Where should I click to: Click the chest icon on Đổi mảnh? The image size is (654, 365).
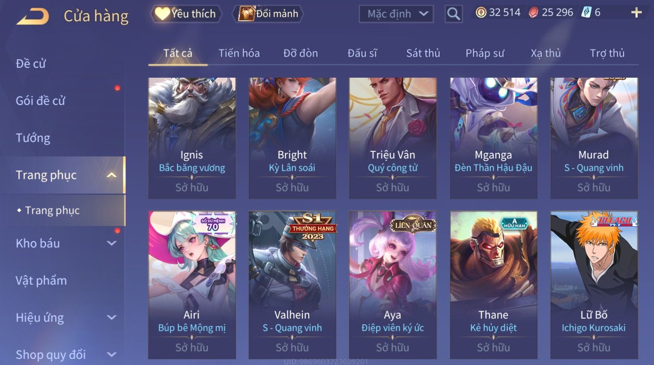pyautogui.click(x=246, y=13)
